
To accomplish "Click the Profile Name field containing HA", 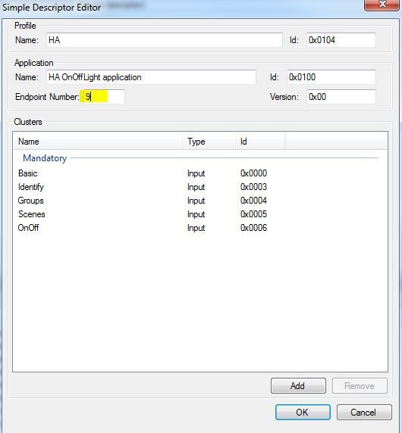I will [x=165, y=40].
